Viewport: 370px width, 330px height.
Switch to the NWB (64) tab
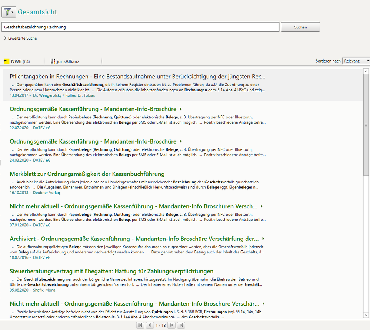tap(20, 61)
